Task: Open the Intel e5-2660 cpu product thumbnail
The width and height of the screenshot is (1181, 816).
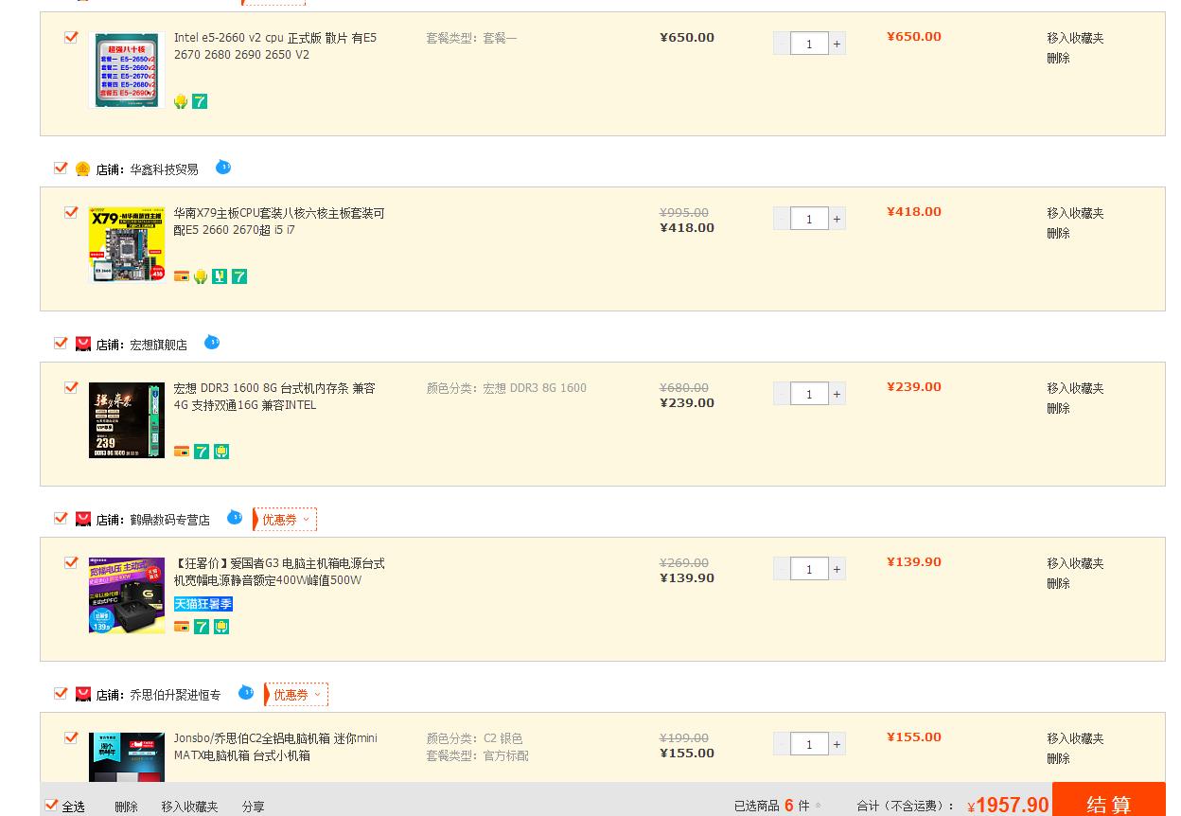Action: 127,70
